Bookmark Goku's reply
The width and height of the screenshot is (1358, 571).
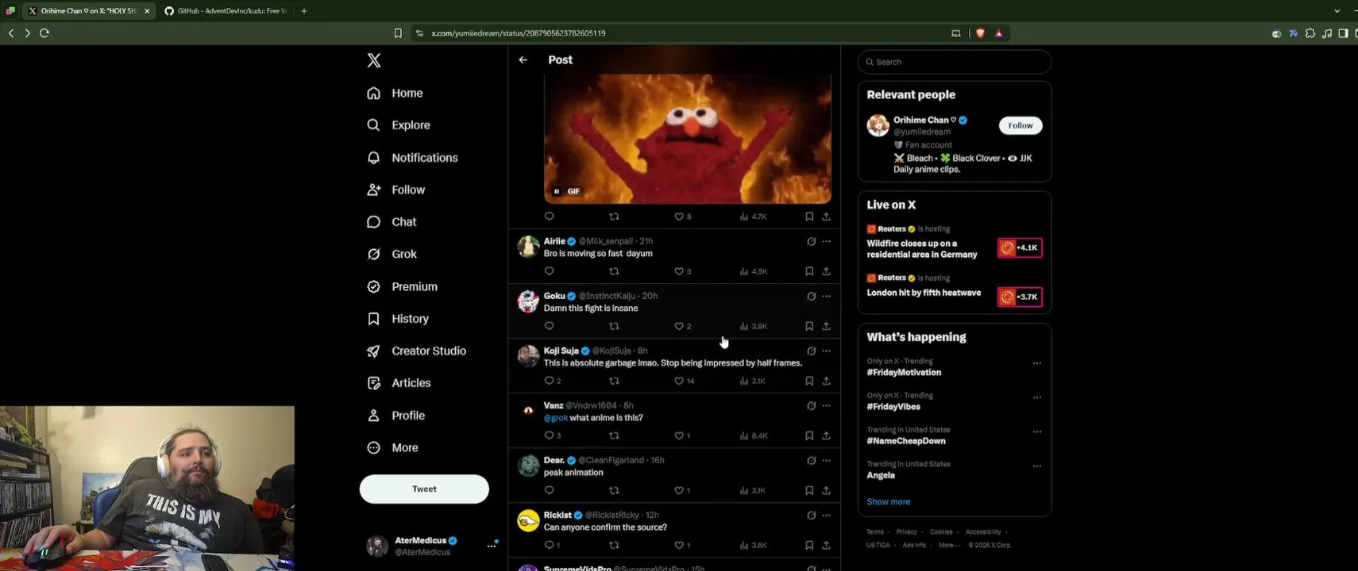pyautogui.click(x=809, y=326)
